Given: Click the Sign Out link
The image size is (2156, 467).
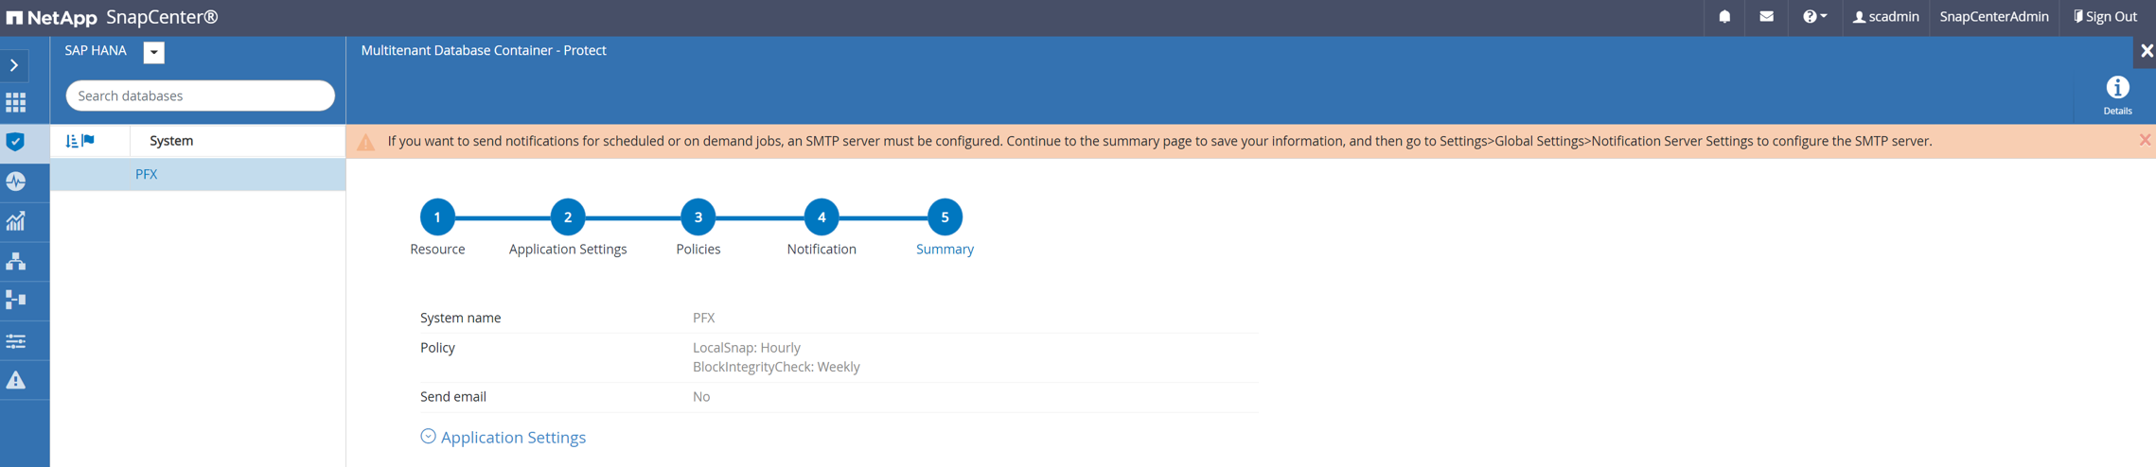Looking at the screenshot, I should (2106, 17).
